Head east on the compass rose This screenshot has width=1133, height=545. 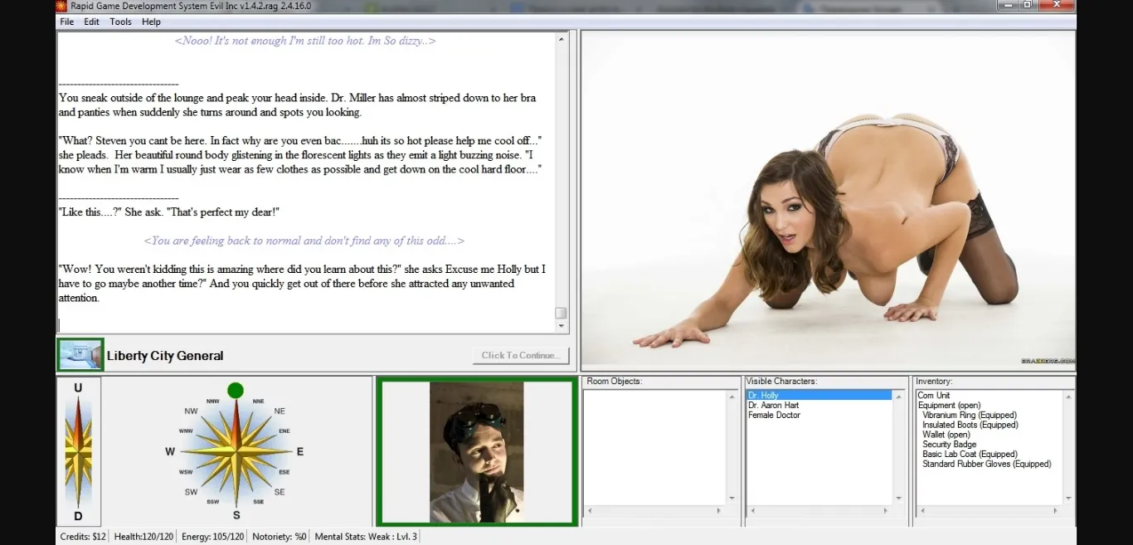(x=299, y=452)
